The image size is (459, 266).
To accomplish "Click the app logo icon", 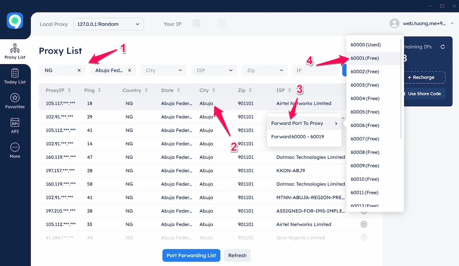I will 15,21.
